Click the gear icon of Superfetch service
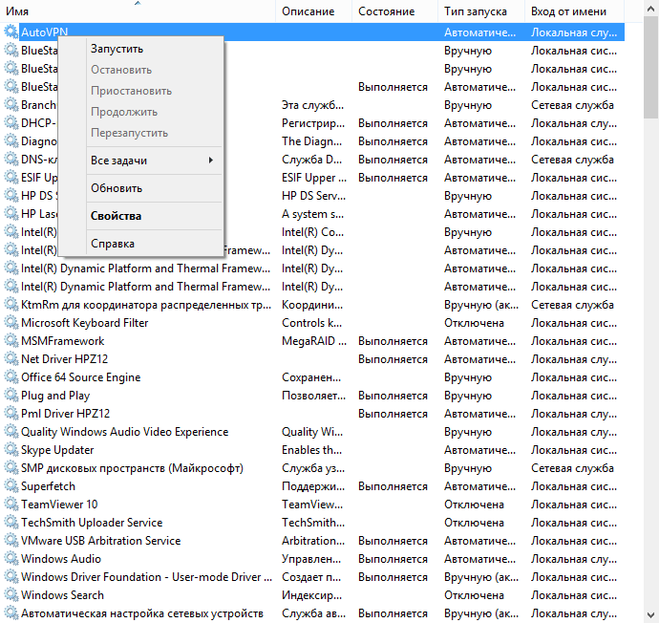The image size is (659, 623). point(11,486)
